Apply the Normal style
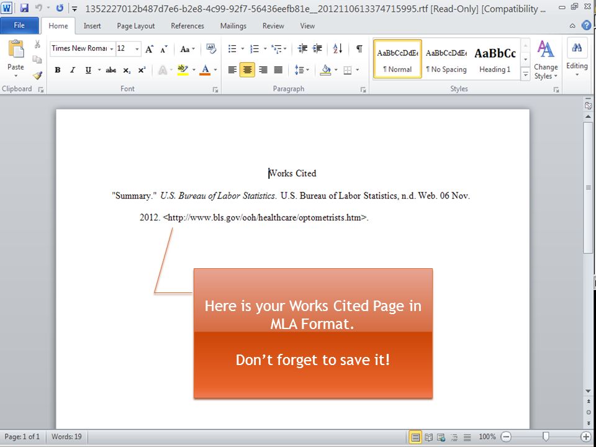 397,59
